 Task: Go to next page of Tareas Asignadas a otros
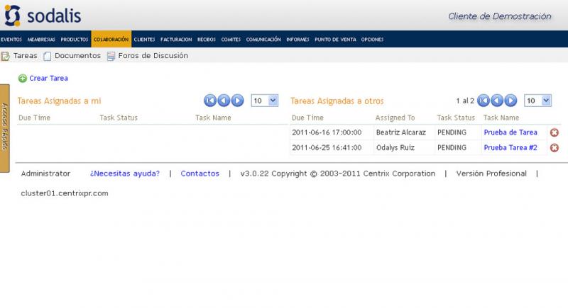coord(510,101)
